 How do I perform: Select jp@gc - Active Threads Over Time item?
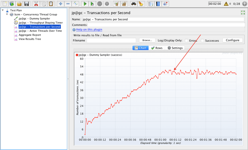[40, 31]
